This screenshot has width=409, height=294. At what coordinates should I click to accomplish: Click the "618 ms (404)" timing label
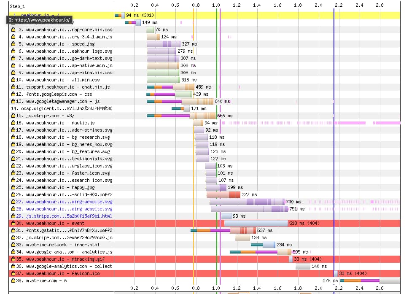tap(304, 223)
